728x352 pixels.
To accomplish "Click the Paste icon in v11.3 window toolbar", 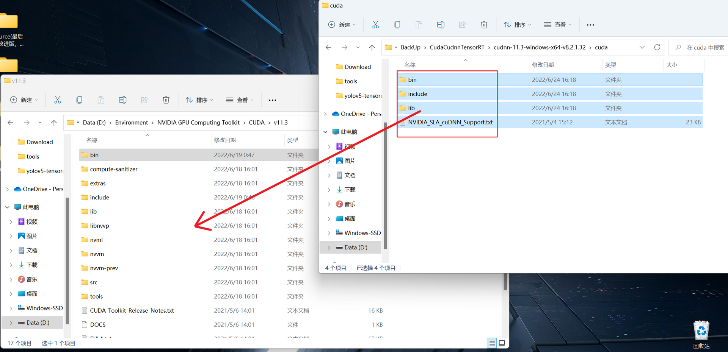I will click(101, 100).
